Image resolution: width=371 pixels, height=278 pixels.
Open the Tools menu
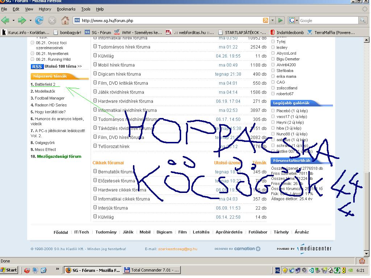86,9
